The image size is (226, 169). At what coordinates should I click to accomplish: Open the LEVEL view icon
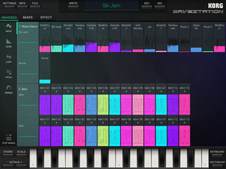9,43
